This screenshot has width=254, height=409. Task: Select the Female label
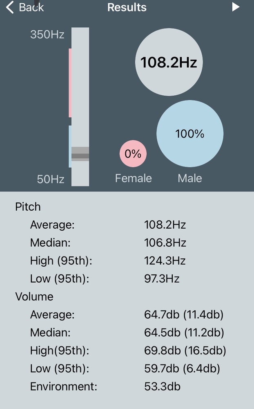(134, 178)
